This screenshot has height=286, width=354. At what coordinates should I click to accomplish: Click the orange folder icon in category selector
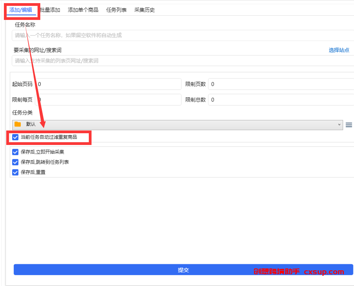[18, 124]
